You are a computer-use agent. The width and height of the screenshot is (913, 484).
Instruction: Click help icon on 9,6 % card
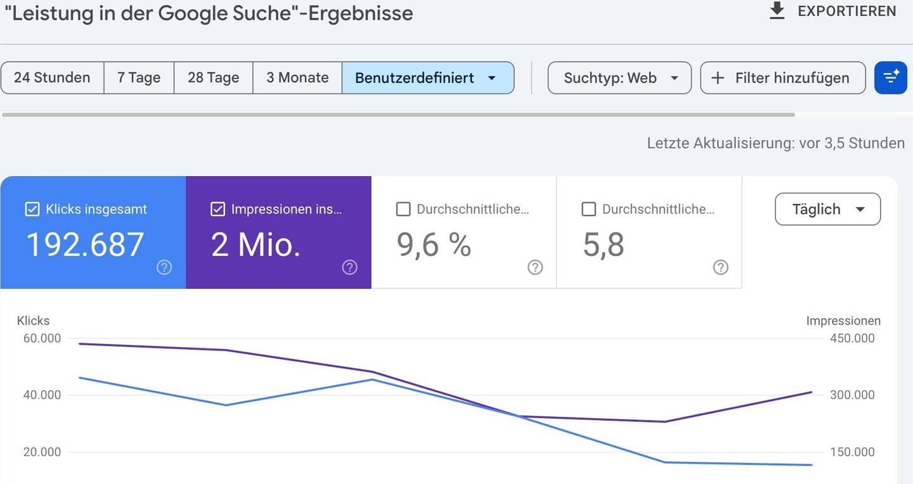535,267
